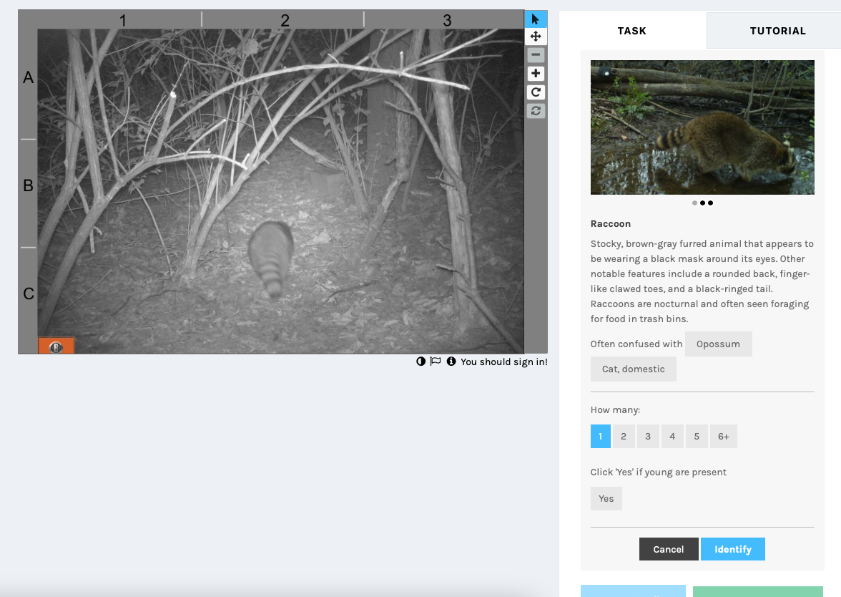Choose count of 2 animals
Screen dimensions: 841x597
[624, 437]
